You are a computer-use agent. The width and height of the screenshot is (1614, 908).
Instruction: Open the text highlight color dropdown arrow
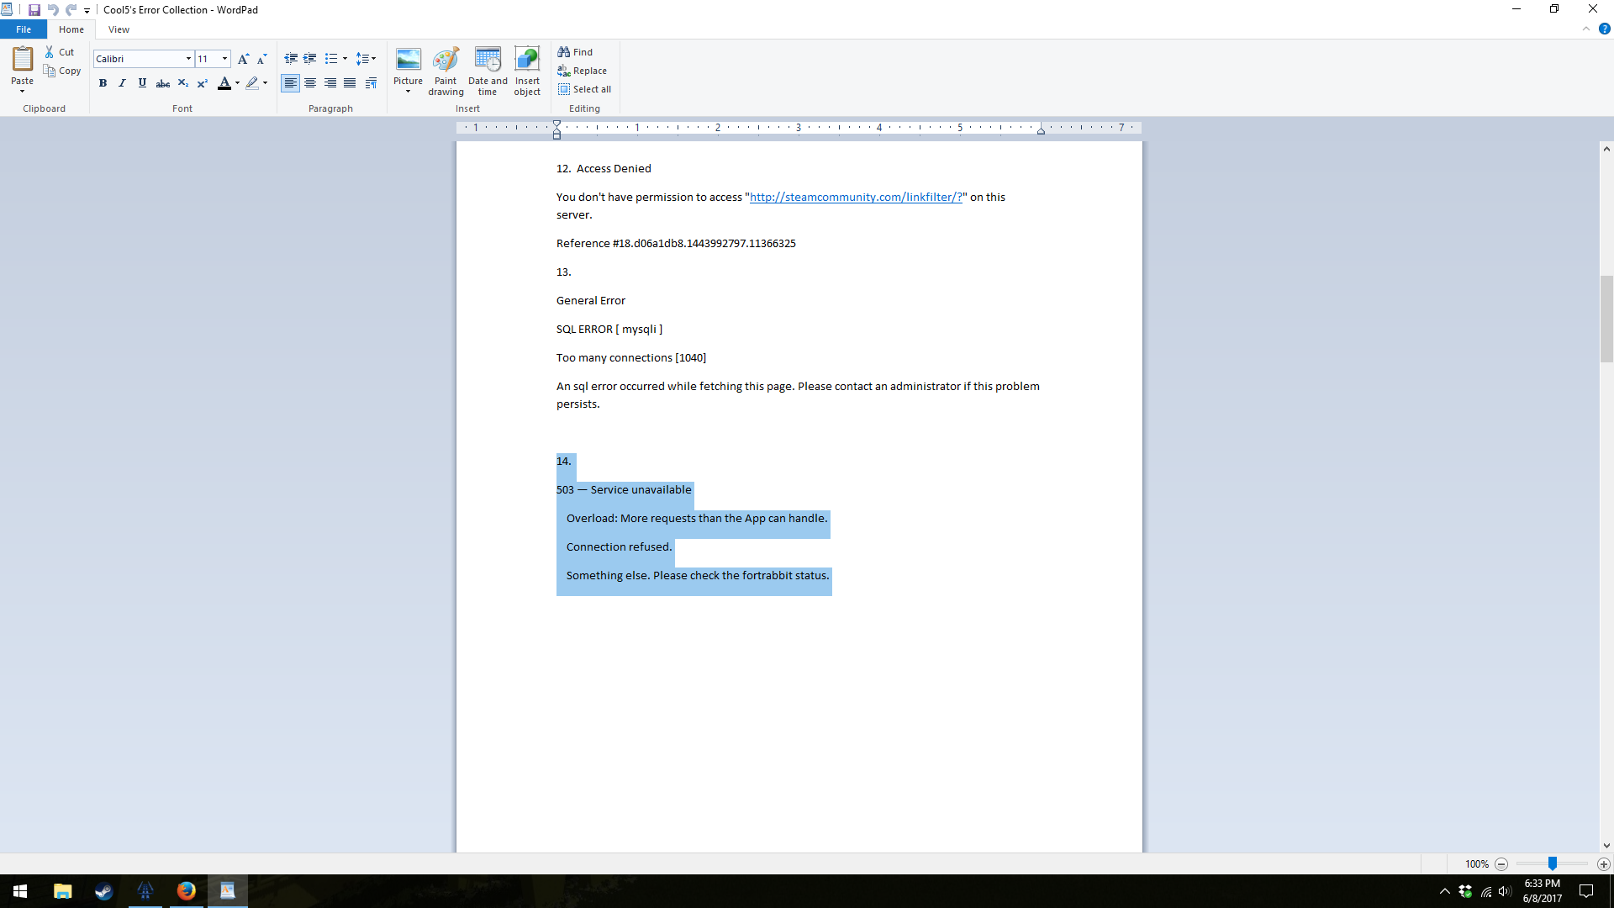pyautogui.click(x=265, y=83)
